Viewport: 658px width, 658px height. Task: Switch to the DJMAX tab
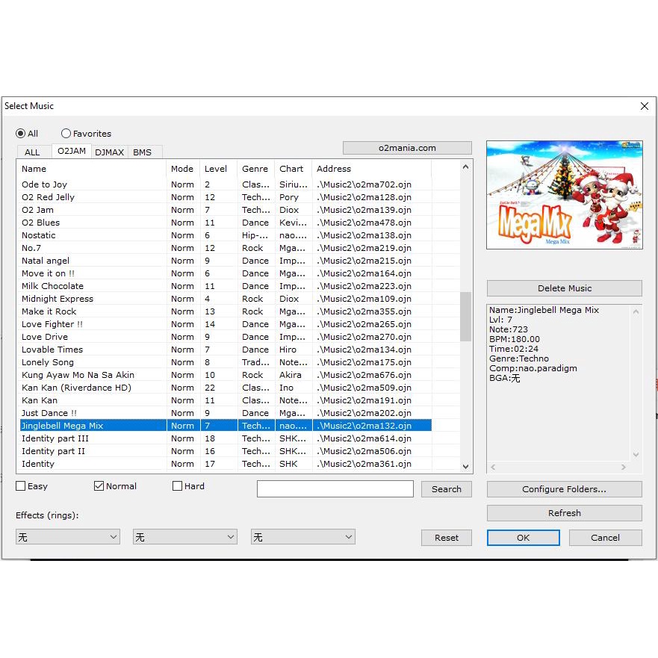click(x=109, y=152)
